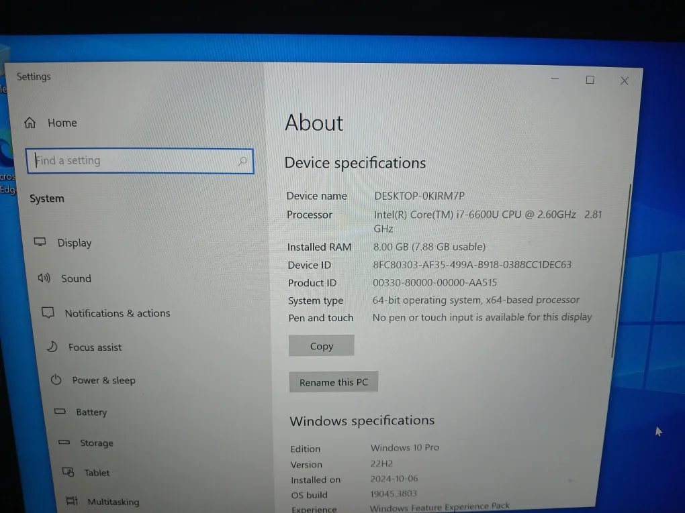Navigate to the Home settings page
The width and height of the screenshot is (685, 513).
pos(62,122)
